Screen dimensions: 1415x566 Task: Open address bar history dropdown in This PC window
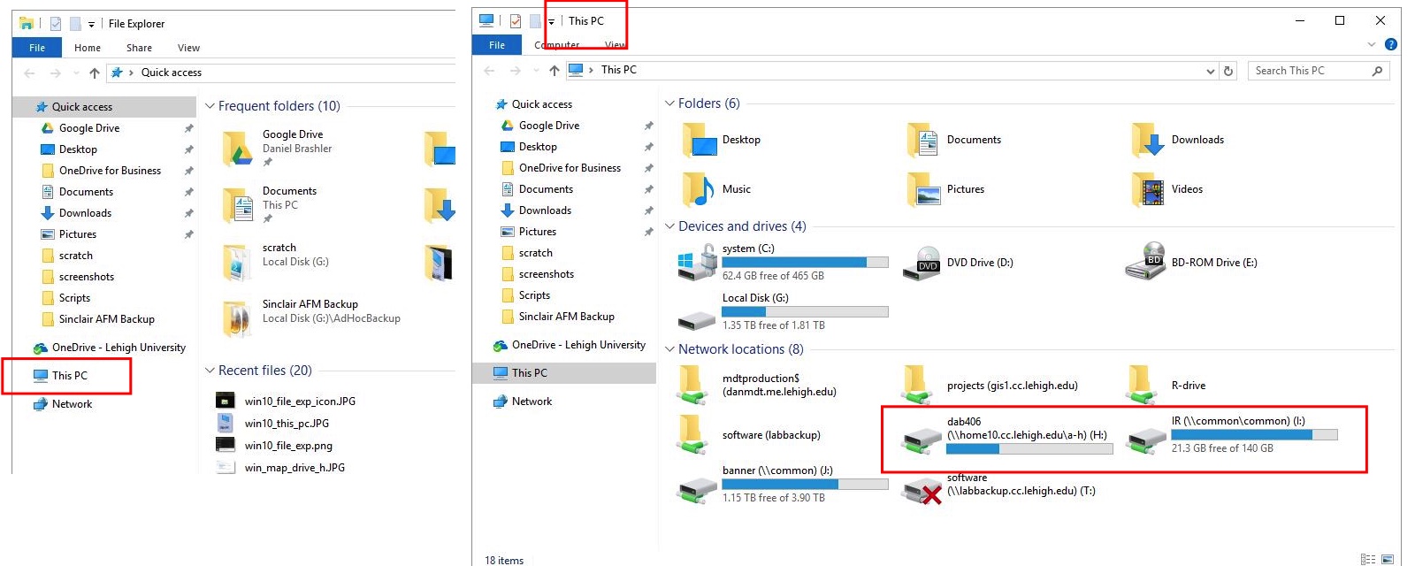[1211, 71]
